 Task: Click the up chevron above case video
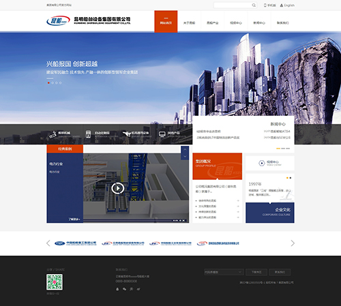tap(185, 149)
